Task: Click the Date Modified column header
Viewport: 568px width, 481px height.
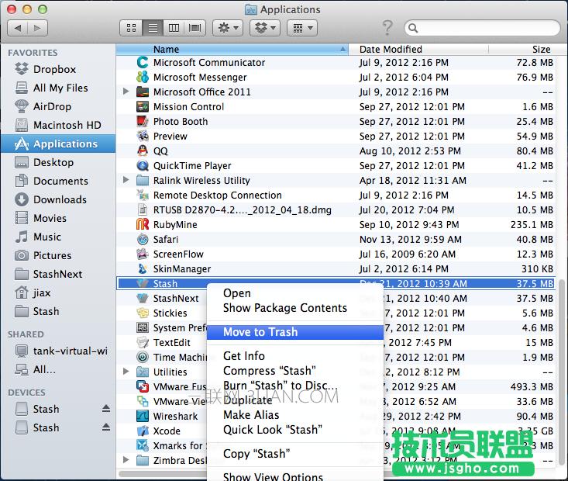Action: point(391,50)
